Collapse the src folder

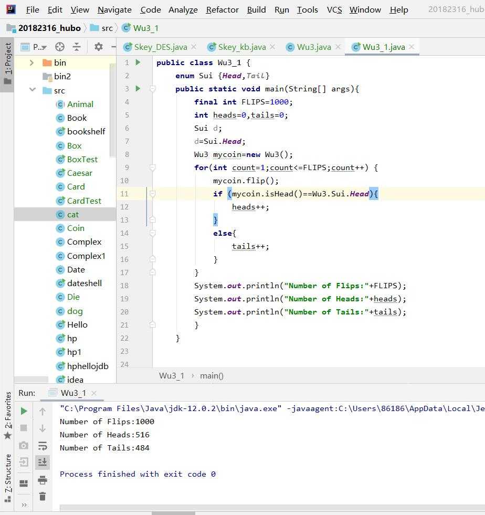click(32, 90)
